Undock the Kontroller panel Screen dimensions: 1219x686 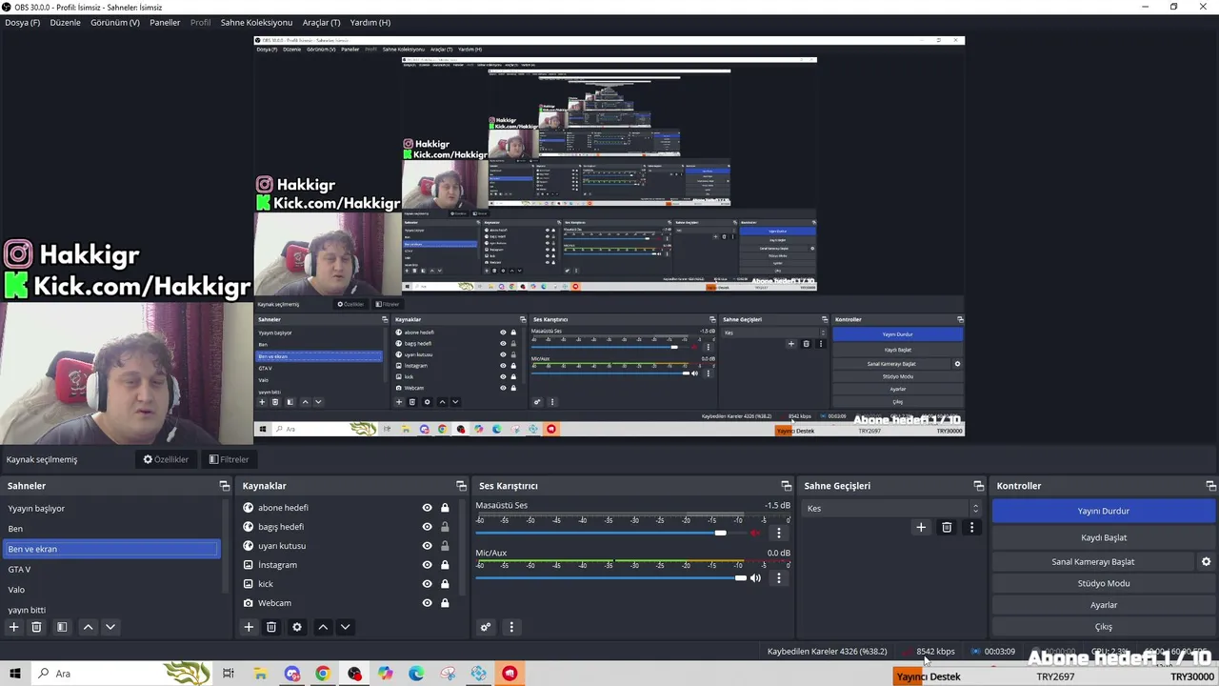point(1210,486)
